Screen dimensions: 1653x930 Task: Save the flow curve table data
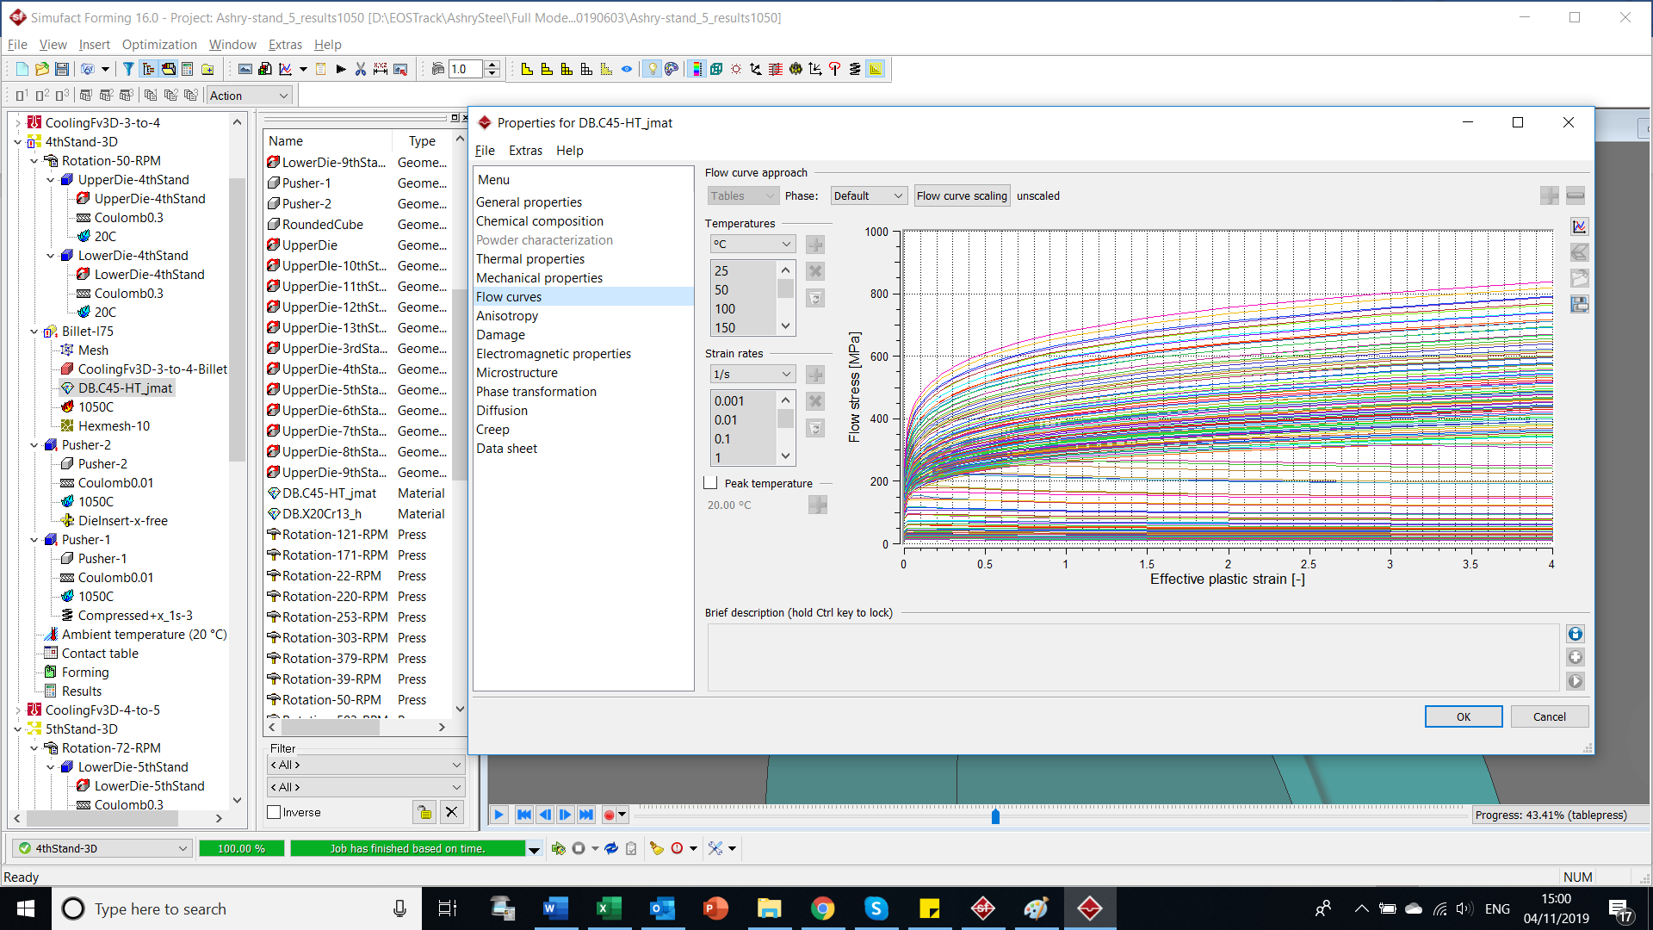(1580, 304)
